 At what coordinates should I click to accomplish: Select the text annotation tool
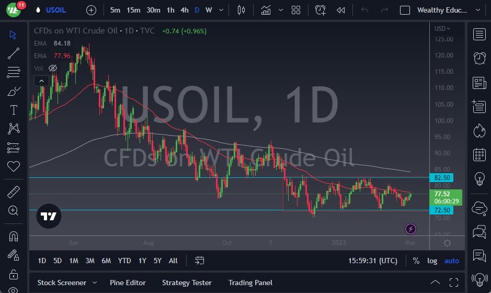click(x=14, y=110)
